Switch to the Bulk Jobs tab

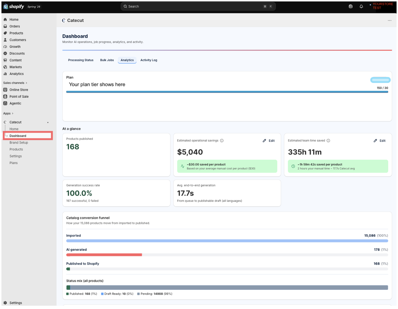point(107,60)
